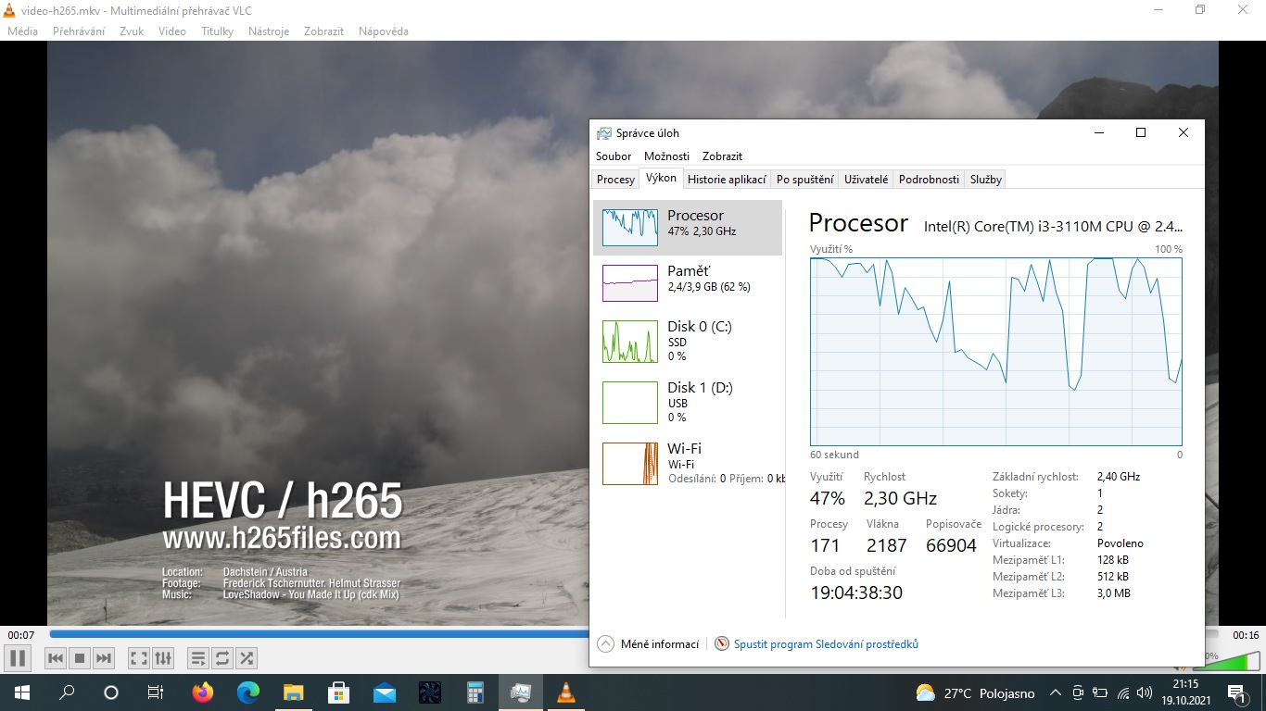
Task: Select Procesor in the performance sidebar
Action: [688, 228]
